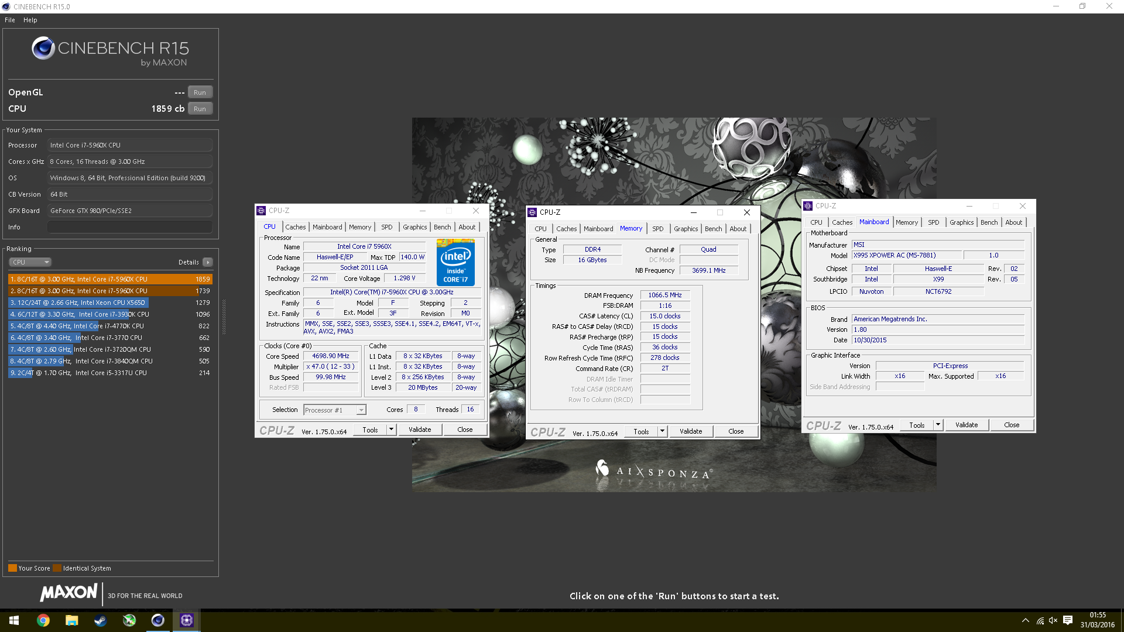Open SPD tab in the Mainboard window
1124x632 pixels.
934,222
